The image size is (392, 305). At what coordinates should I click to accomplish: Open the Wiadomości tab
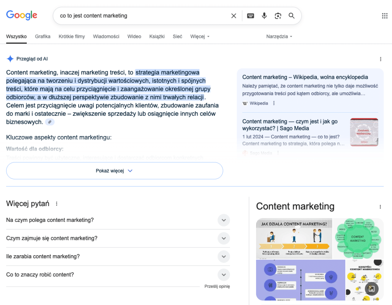point(106,36)
